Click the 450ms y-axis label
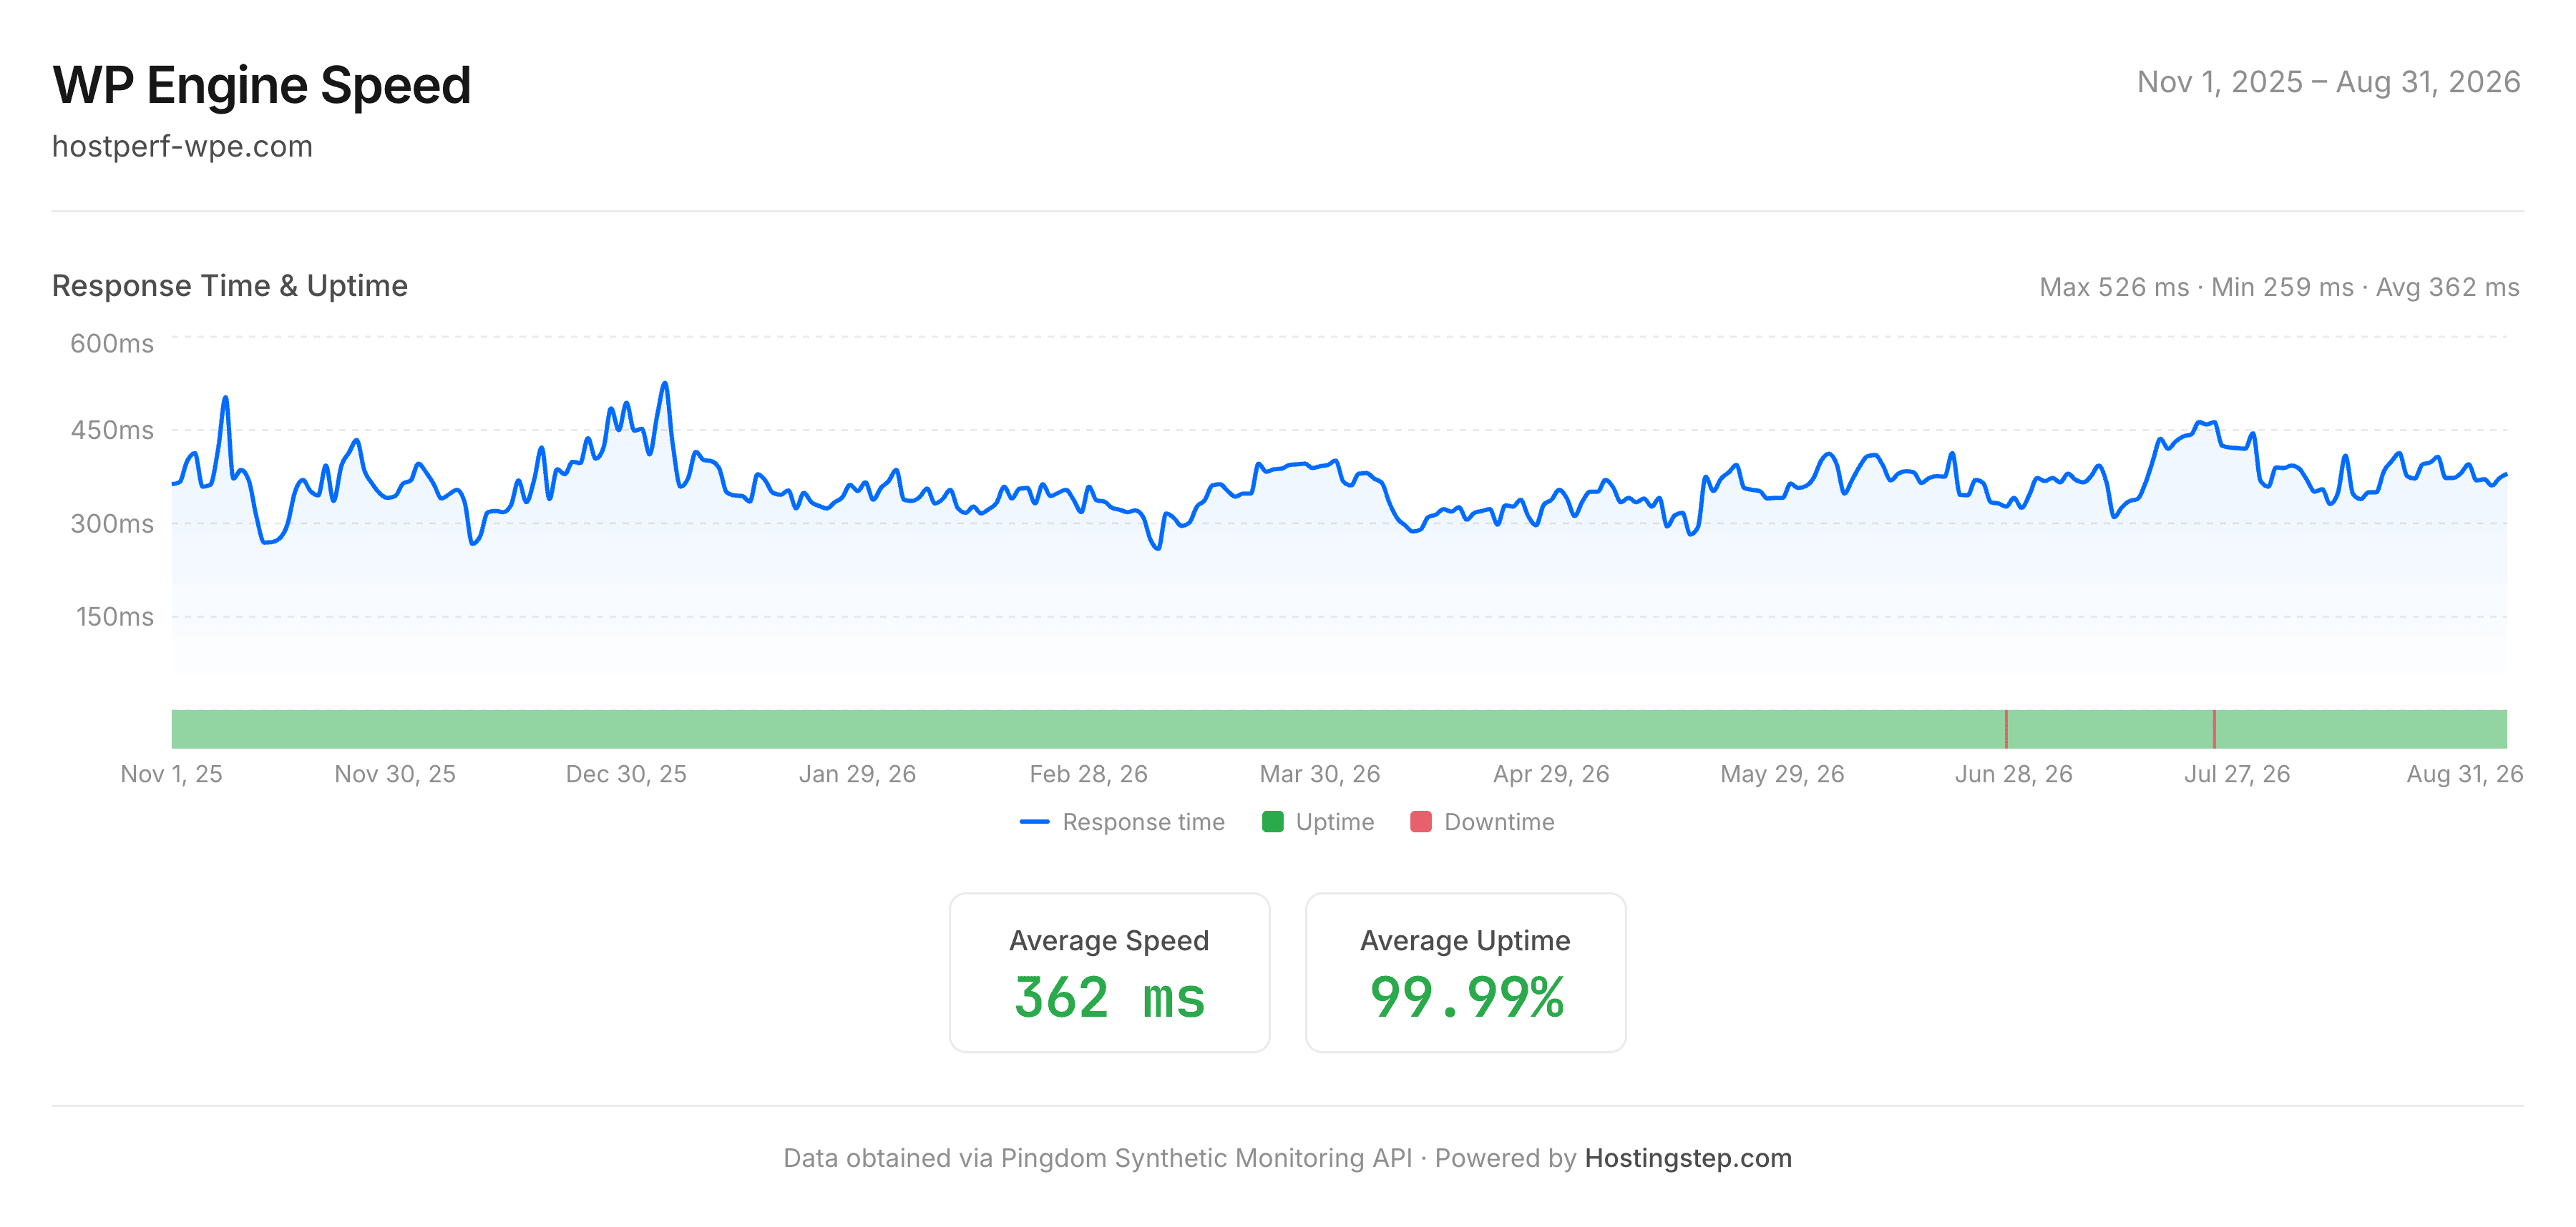 click(x=112, y=430)
